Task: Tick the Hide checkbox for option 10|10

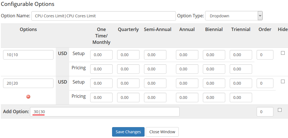Action: click(283, 53)
